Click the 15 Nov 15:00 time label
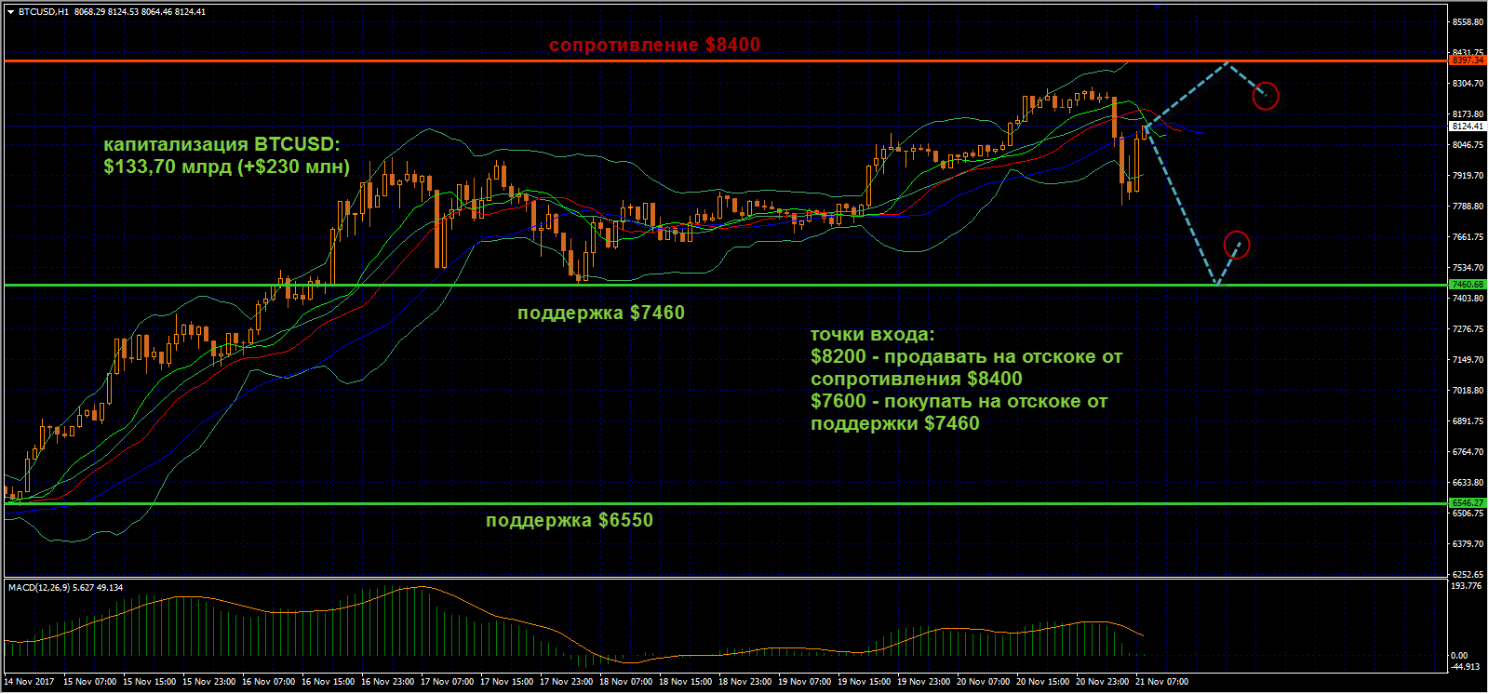This screenshot has width=1489, height=694. pos(149,682)
